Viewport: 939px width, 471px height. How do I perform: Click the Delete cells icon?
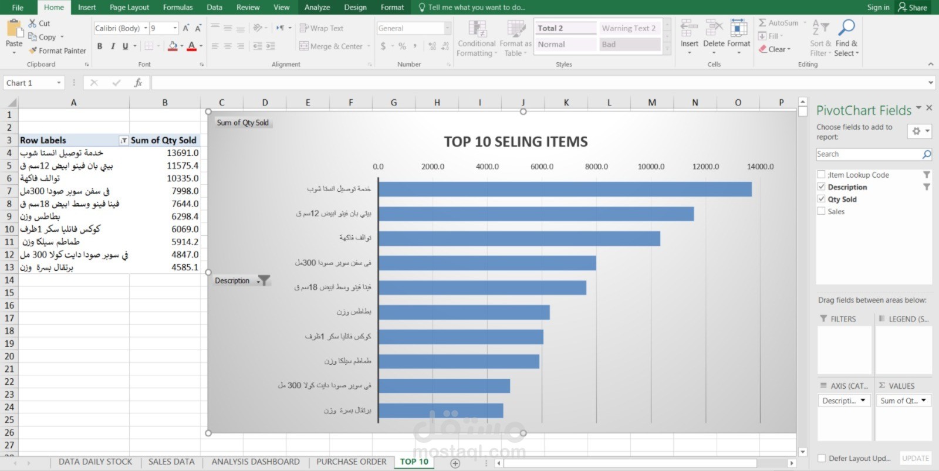[x=714, y=28]
